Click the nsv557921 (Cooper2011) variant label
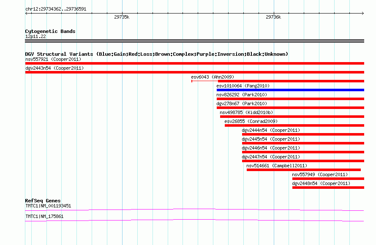This screenshot has width=376, height=245. coord(53,59)
